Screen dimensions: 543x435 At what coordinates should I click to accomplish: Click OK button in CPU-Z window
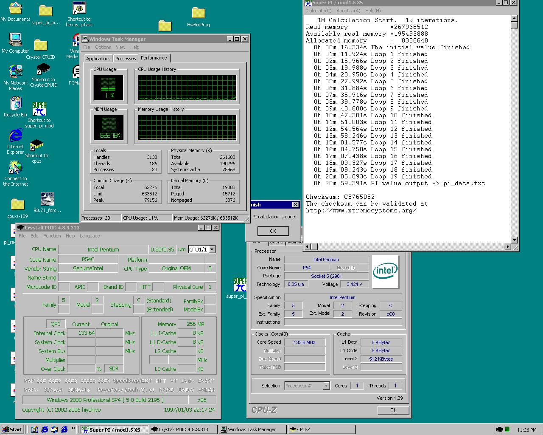tap(393, 410)
